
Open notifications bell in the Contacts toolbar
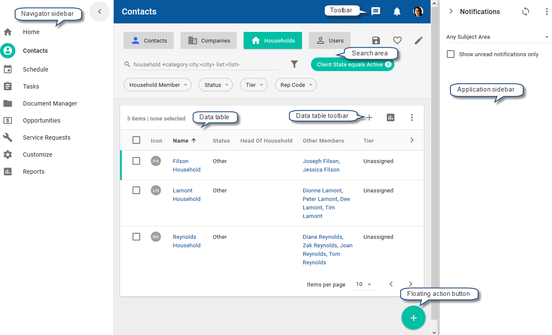pyautogui.click(x=397, y=11)
